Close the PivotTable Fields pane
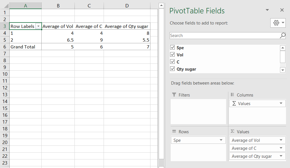The width and height of the screenshot is (290, 168). tap(282, 10)
